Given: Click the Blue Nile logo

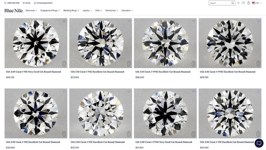Looking at the screenshot, I should (14, 11).
